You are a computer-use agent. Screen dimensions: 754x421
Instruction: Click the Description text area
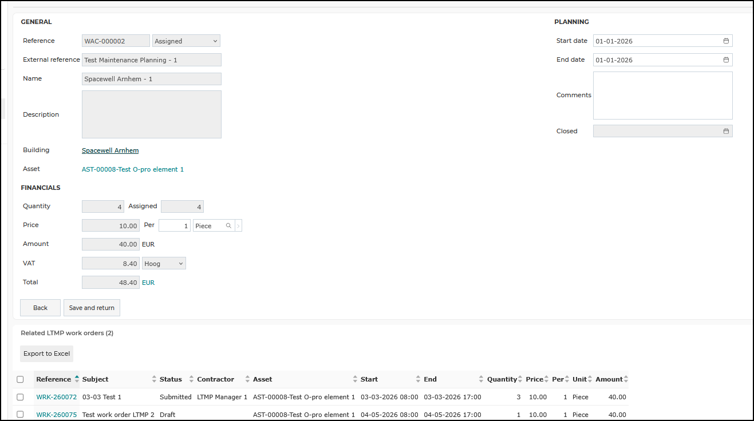coord(152,114)
